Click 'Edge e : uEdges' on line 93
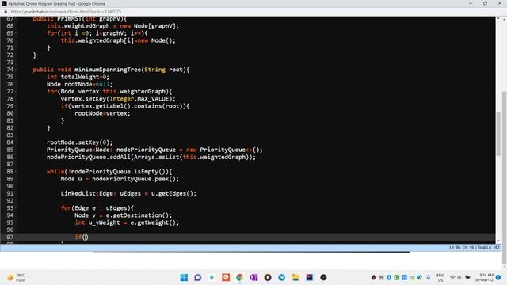The height and width of the screenshot is (285, 507). tap(102, 208)
